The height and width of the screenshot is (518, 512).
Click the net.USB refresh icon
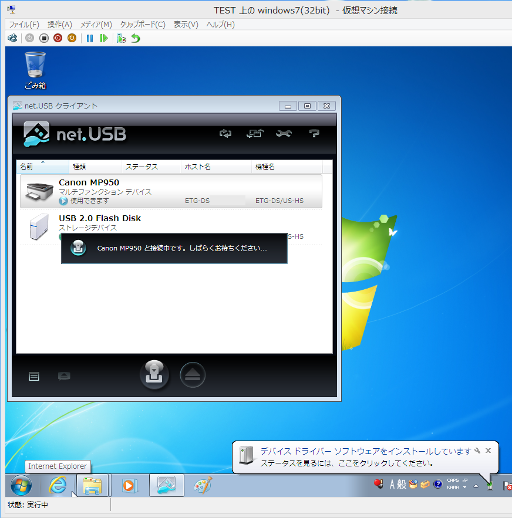pyautogui.click(x=225, y=134)
